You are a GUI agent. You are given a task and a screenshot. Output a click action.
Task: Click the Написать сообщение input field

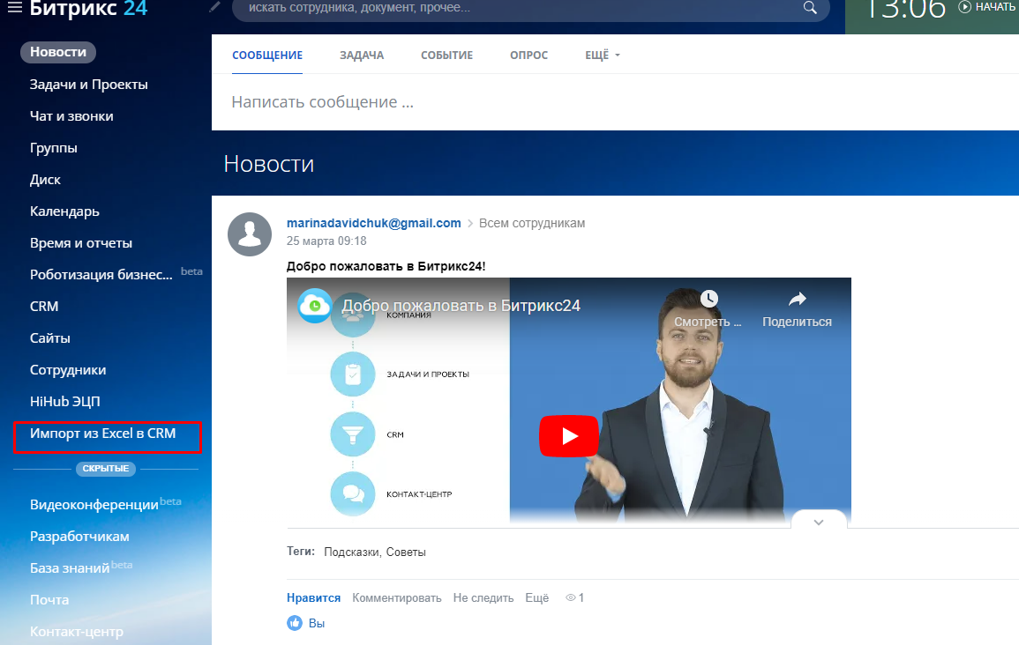pyautogui.click(x=529, y=102)
